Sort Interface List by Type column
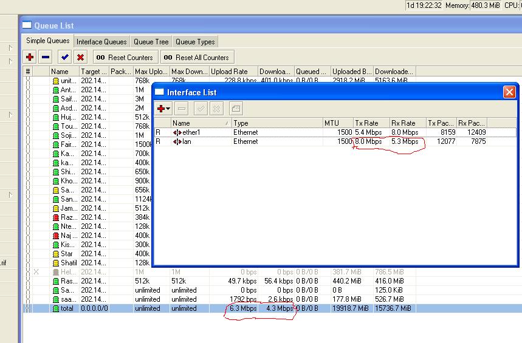This screenshot has width=522, height=343. 277,123
